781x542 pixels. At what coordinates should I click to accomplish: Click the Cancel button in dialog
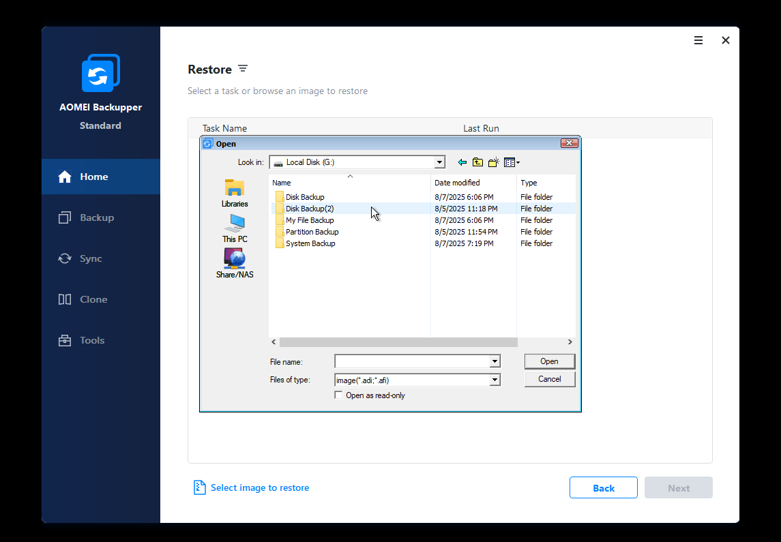pos(549,379)
